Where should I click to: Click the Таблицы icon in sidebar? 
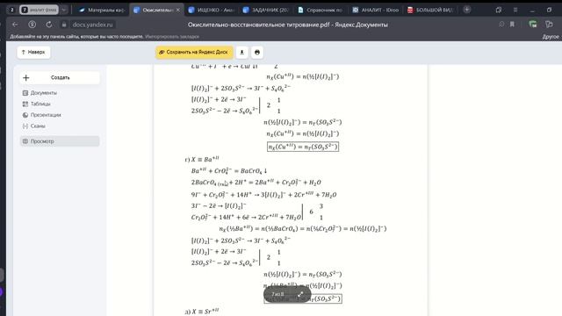coord(25,104)
